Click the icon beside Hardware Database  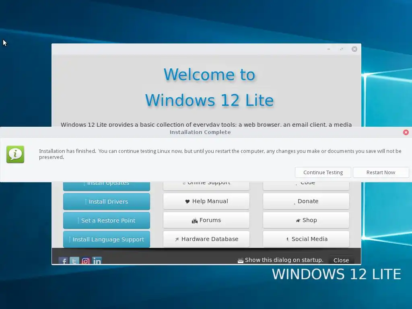(x=177, y=239)
